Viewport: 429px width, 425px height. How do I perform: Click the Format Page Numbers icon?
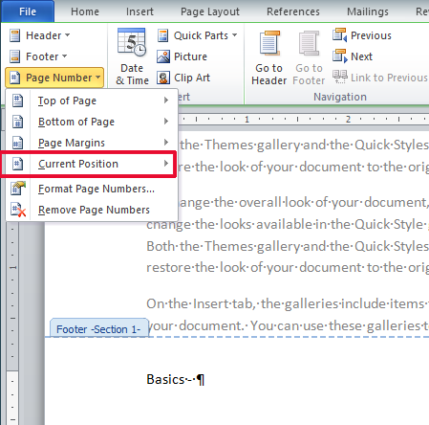coord(18,189)
